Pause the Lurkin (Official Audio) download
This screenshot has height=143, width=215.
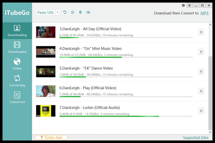click(x=201, y=111)
